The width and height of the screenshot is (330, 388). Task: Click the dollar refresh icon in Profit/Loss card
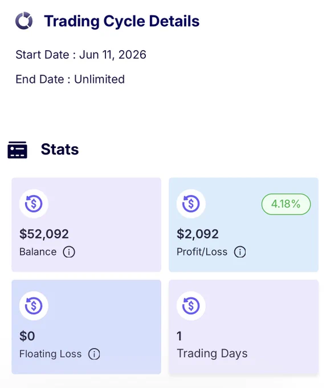tap(191, 204)
